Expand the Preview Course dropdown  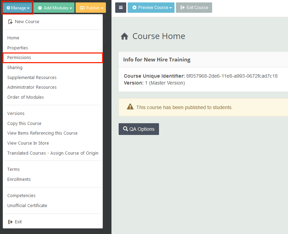click(151, 8)
